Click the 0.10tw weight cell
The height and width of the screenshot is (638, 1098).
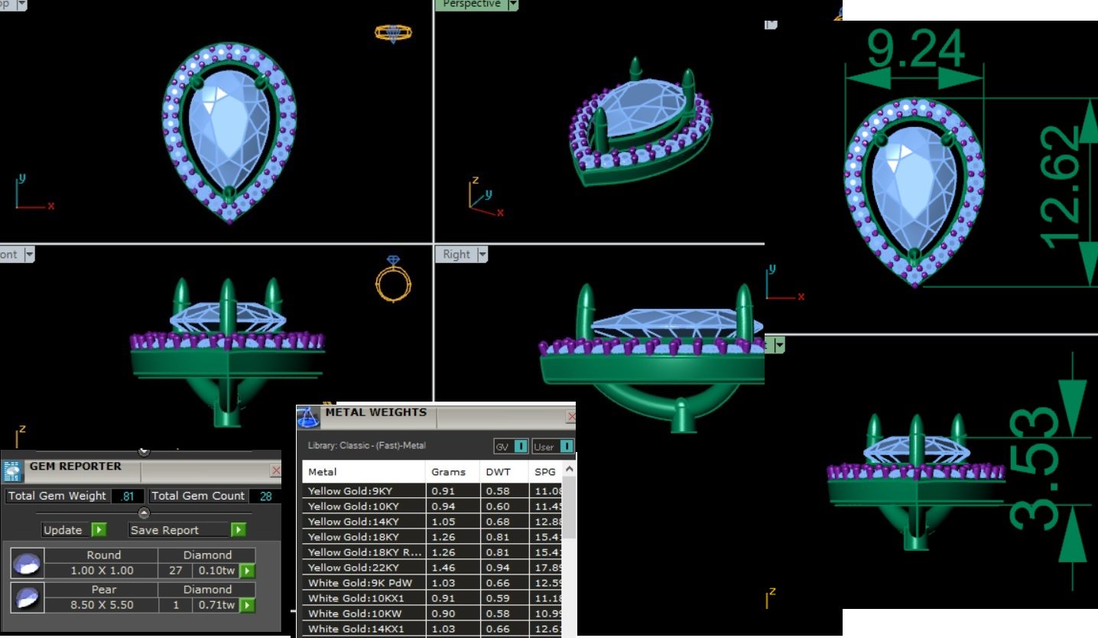[216, 571]
